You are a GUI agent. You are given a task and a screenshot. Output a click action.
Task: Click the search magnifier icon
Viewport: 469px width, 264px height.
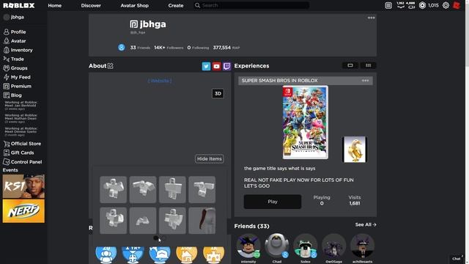pos(197,5)
